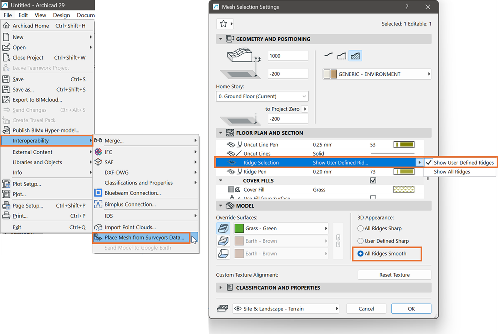The height and width of the screenshot is (334, 498).
Task: Click the Plot Setup icon
Action: (x=6, y=184)
